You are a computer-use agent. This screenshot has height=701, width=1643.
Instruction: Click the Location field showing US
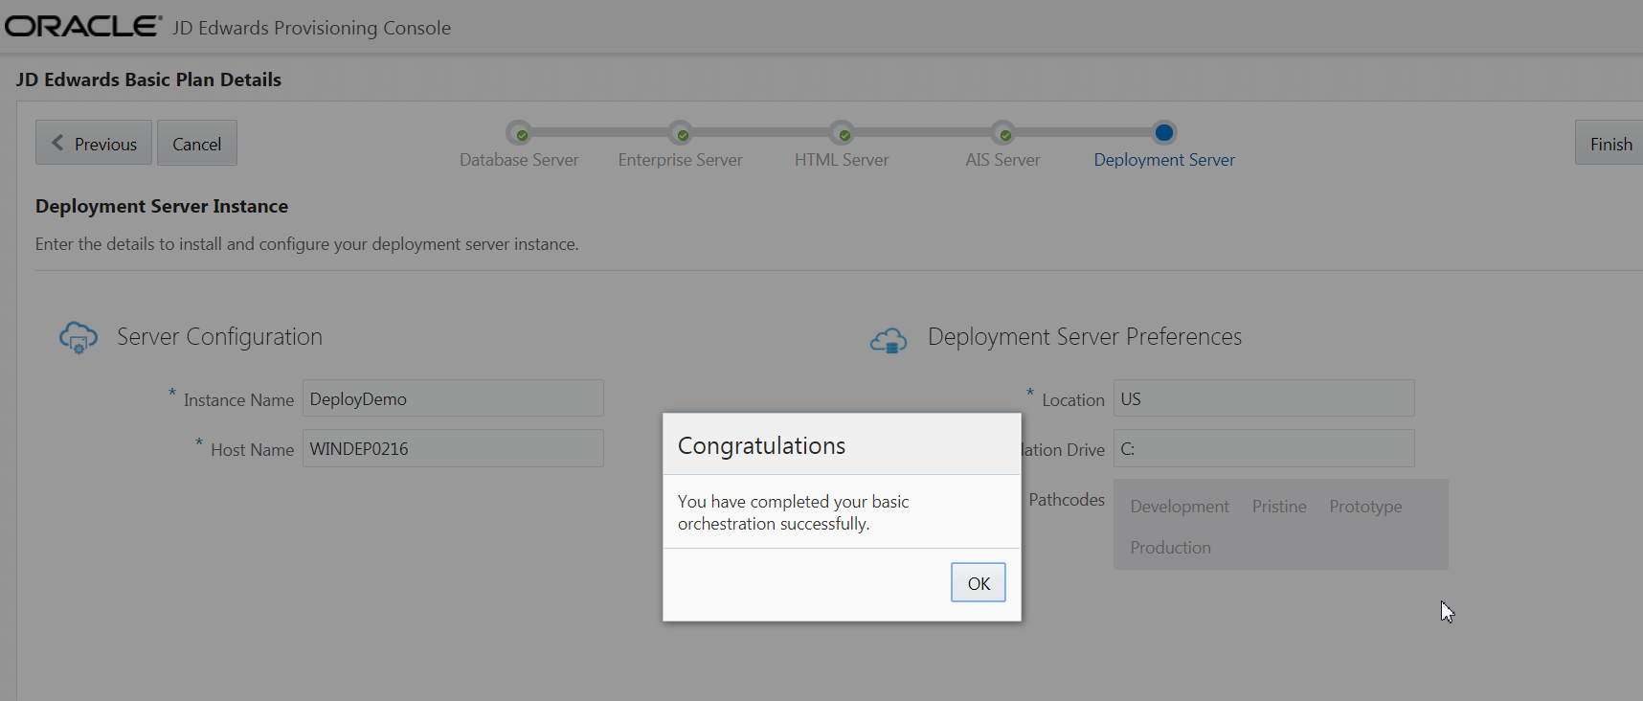1264,398
